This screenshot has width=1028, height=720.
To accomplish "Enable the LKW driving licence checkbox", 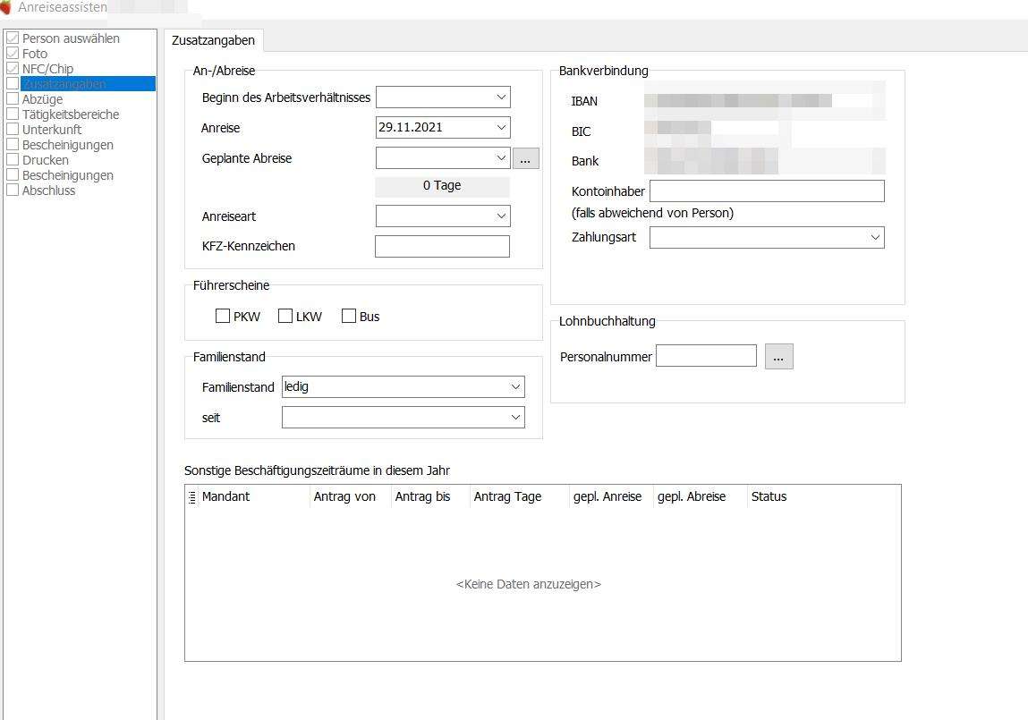I will click(285, 316).
